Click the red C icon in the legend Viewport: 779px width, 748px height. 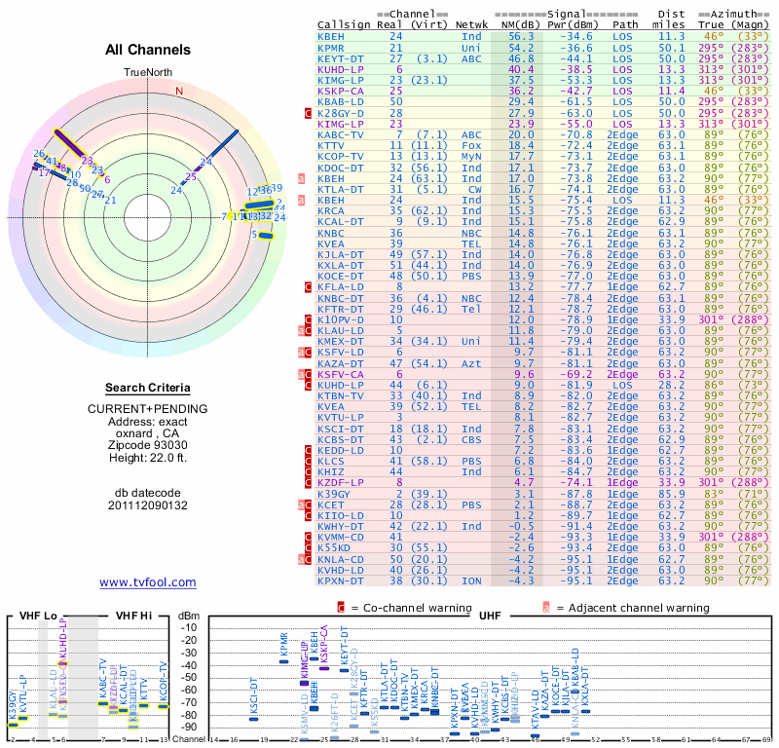(x=341, y=608)
